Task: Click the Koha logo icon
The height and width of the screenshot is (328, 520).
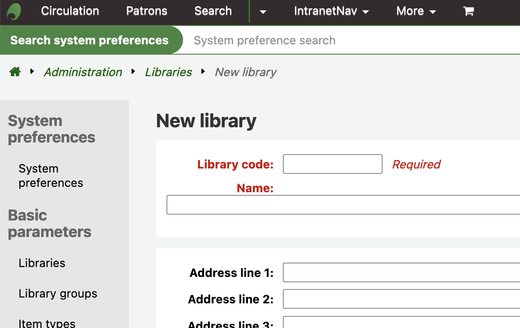Action: (14, 12)
